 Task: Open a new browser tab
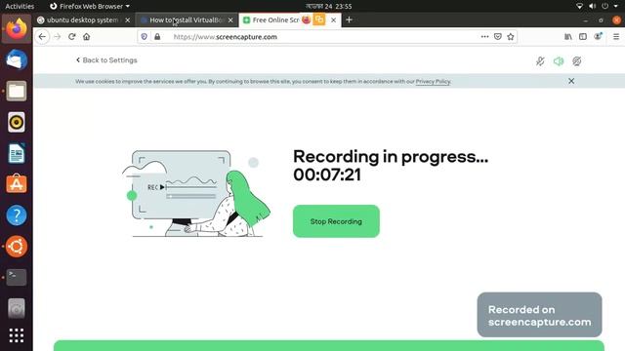pyautogui.click(x=350, y=19)
